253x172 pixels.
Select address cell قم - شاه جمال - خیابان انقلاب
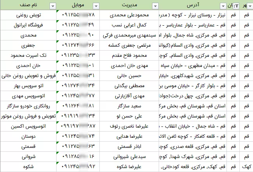[193, 126]
